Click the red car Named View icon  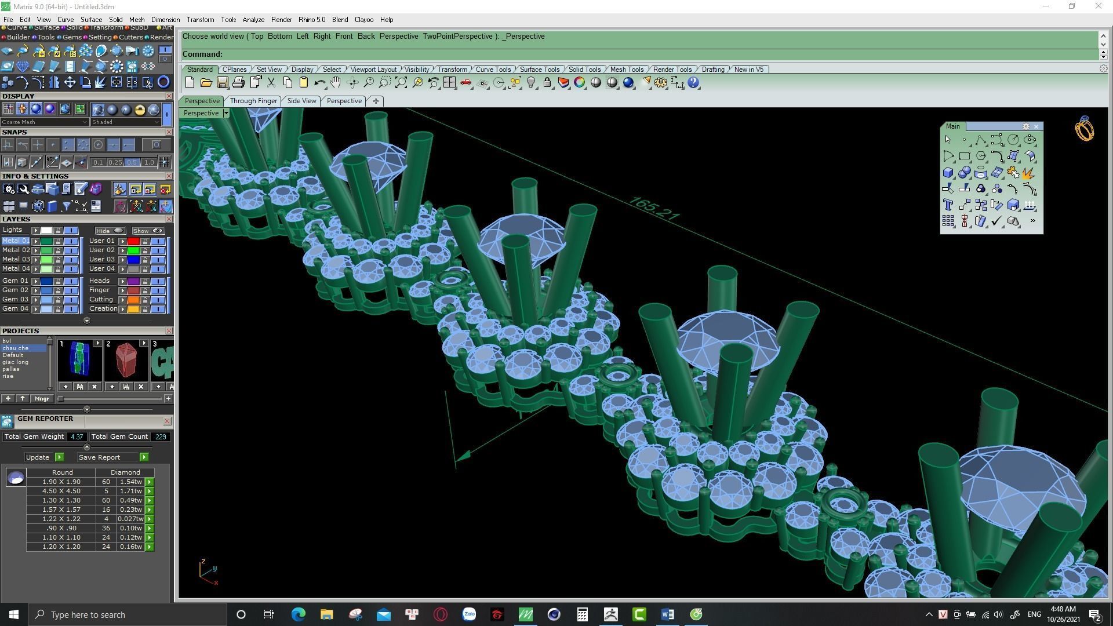465,83
